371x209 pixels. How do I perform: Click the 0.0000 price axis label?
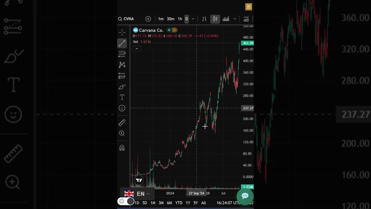coord(248,177)
